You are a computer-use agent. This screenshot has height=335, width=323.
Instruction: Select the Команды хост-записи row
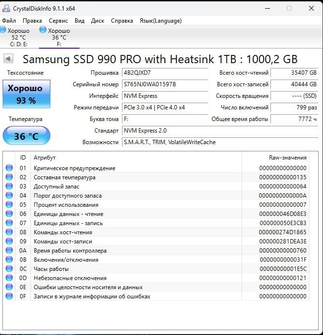click(156, 241)
